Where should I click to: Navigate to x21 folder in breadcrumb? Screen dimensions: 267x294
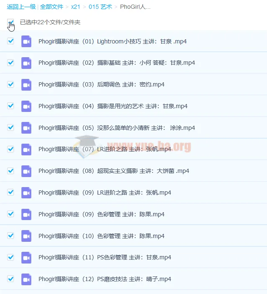coord(76,7)
